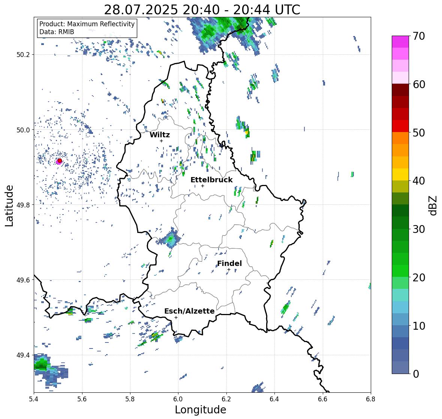The image size is (442, 419).
Task: Click the Esch/Alzette station label
Action: pyautogui.click(x=189, y=311)
